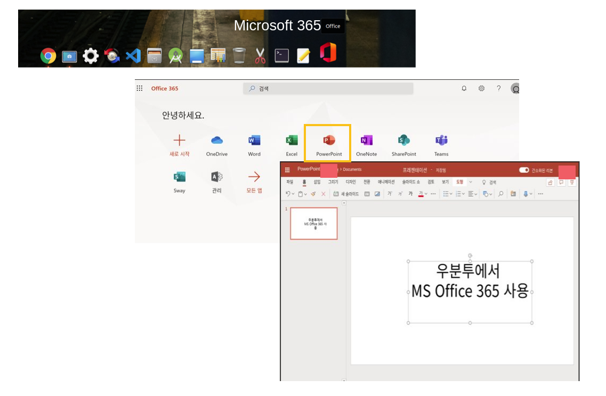606x396 pixels.
Task: Expand the ribbon tab overflow chevron after 도형
Action: 470,182
